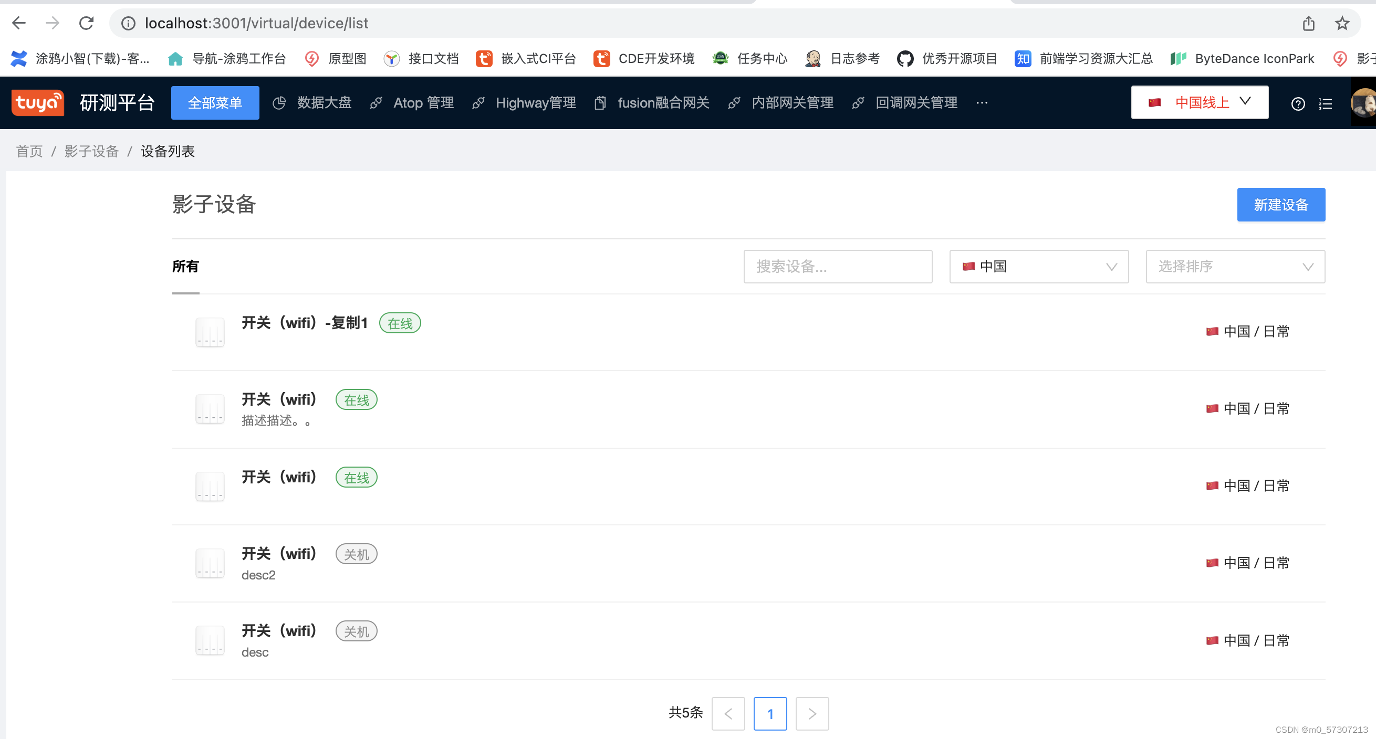Screen dimensions: 1376x739
Task: Click 首页 breadcrumb menu item
Action: click(x=29, y=151)
